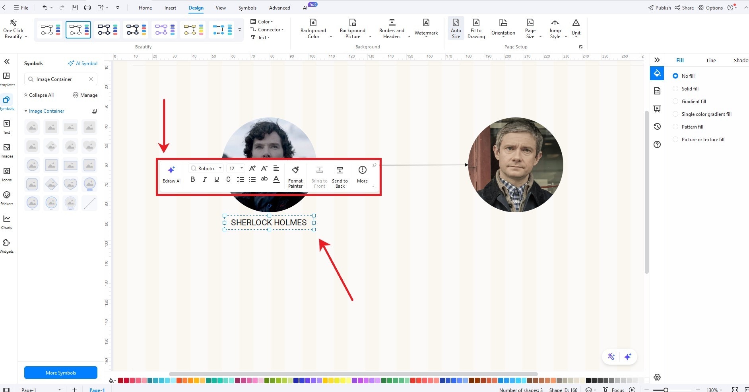The width and height of the screenshot is (749, 392).
Task: Click the Print icon in title bar
Action: click(x=87, y=8)
